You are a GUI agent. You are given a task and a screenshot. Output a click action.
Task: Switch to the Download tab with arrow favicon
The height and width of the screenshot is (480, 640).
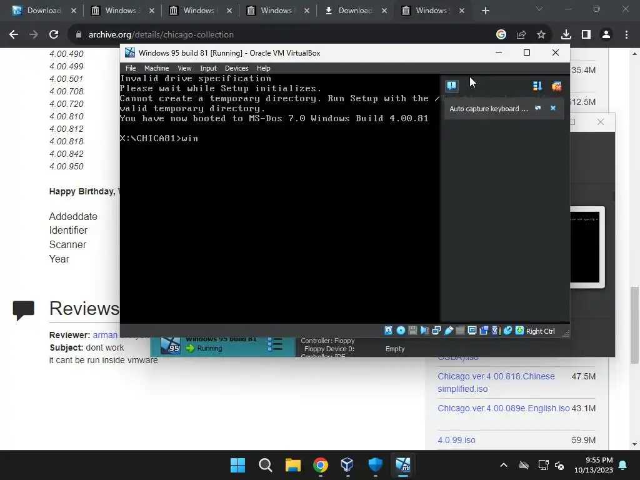(x=355, y=11)
